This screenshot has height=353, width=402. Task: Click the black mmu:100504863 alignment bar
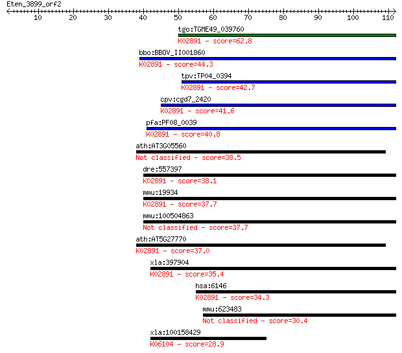pyautogui.click(x=270, y=222)
